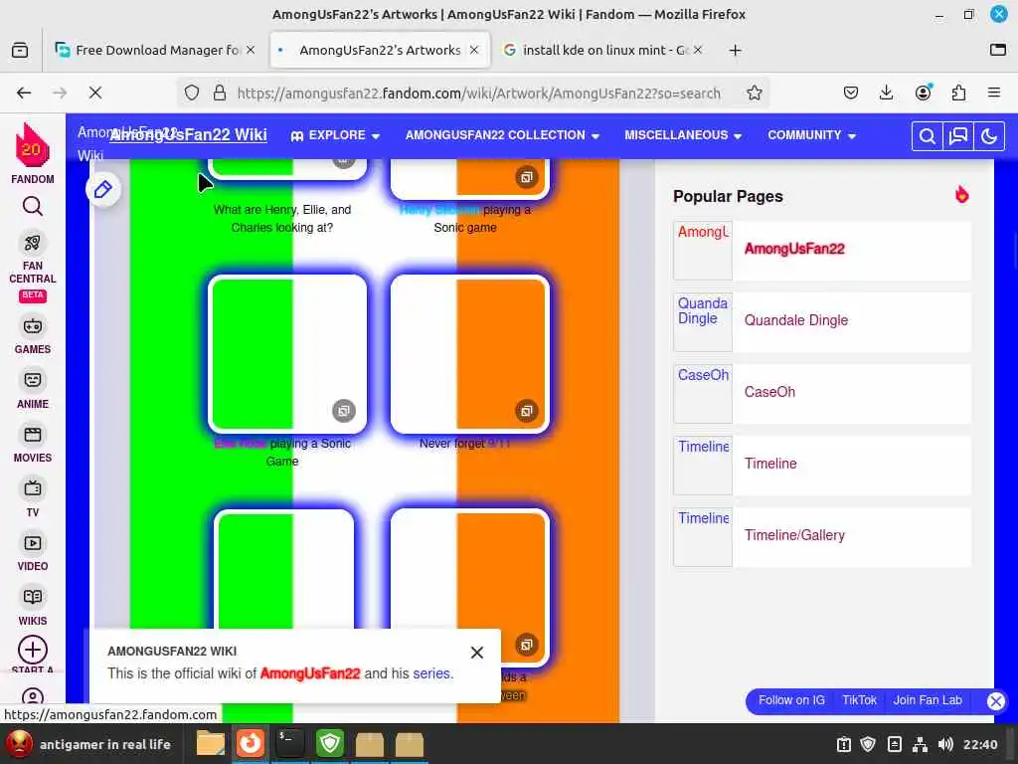Open the Anime sidebar icon
Screen dimensions: 1018x764
click(33, 380)
